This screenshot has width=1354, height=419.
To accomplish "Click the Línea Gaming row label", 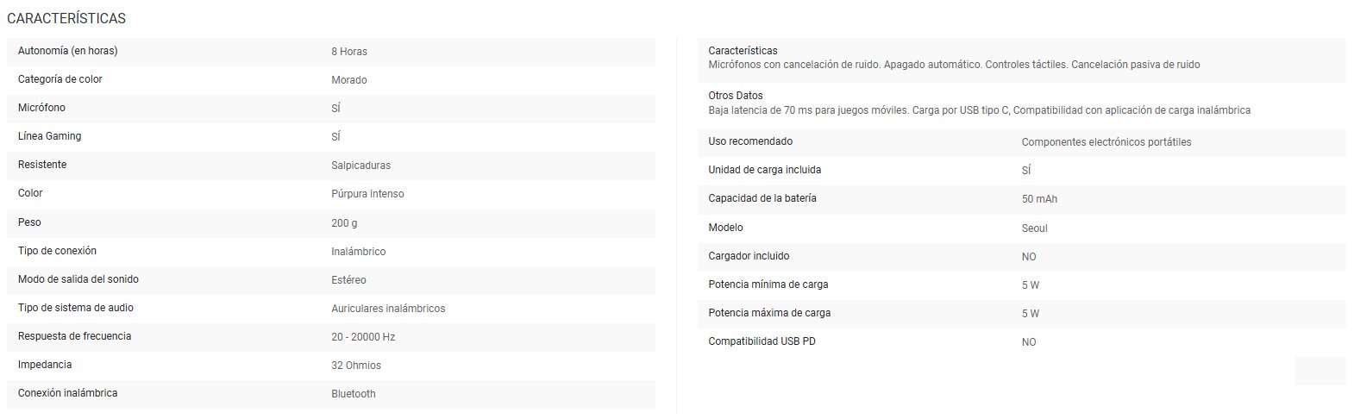I will coord(49,136).
